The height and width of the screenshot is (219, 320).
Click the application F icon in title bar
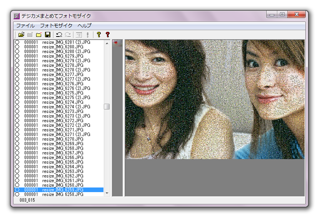pos(16,16)
